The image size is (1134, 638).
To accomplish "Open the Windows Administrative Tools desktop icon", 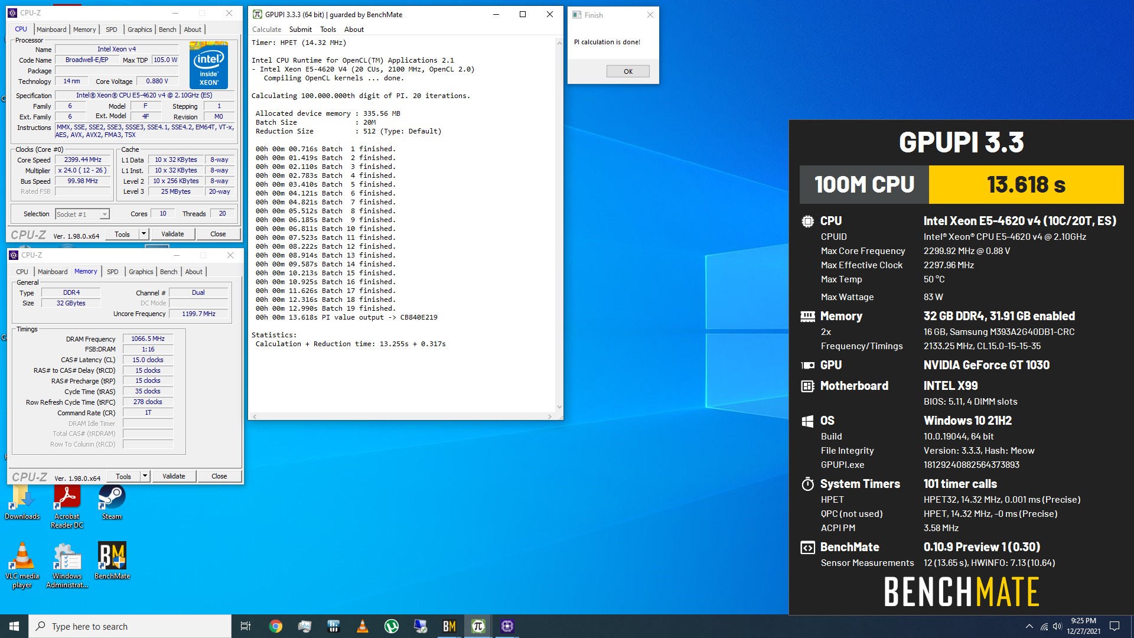I will click(67, 565).
